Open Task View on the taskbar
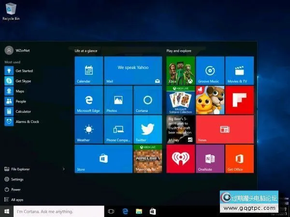The height and width of the screenshot is (217, 290). point(111,211)
